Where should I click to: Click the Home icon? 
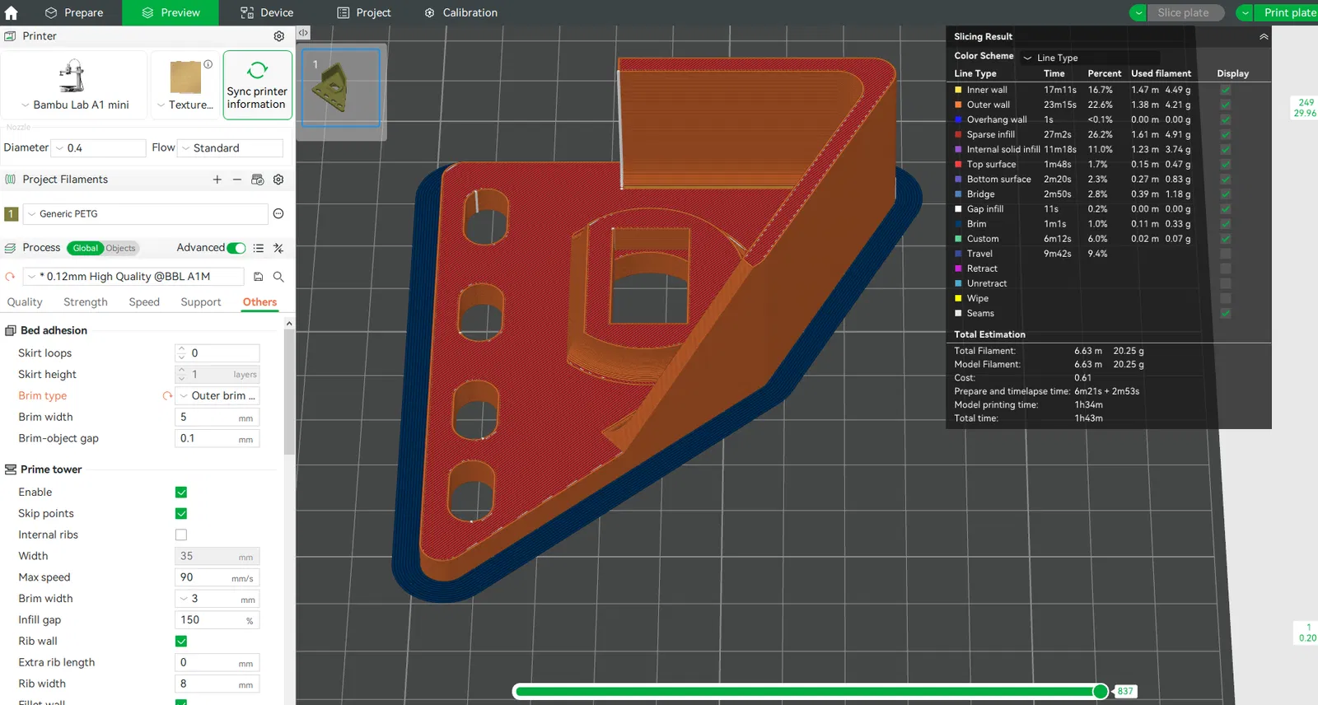(x=12, y=12)
